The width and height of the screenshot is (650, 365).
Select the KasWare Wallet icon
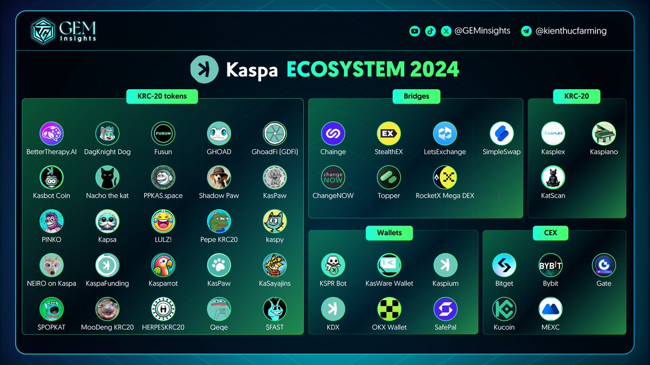coord(389,265)
